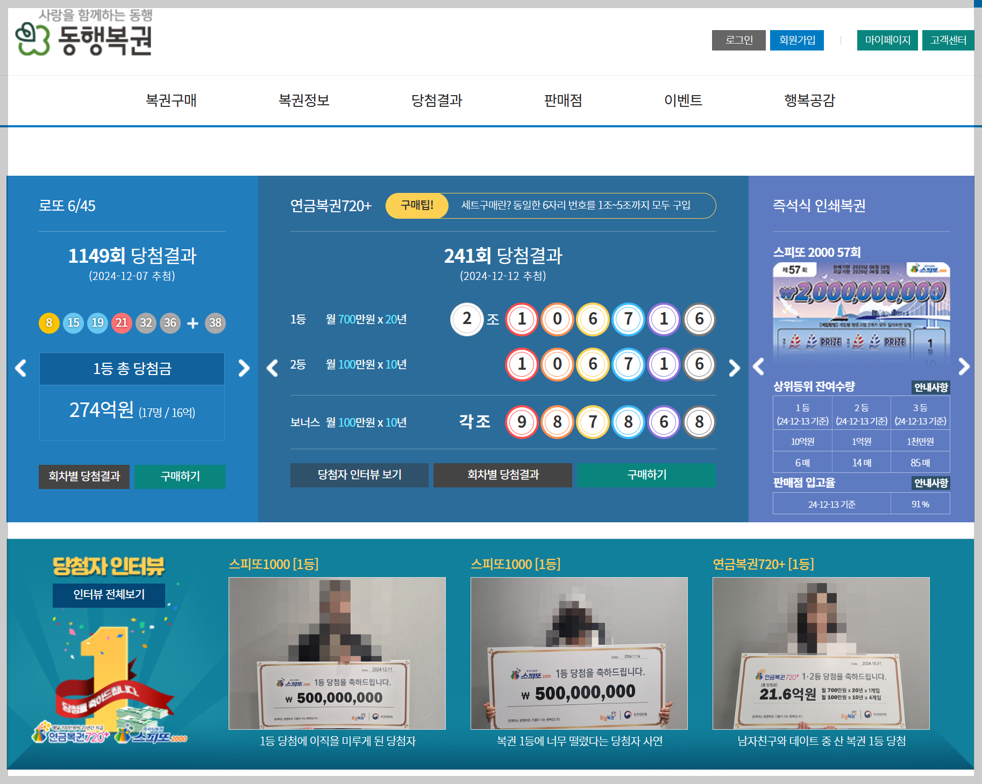Click gray lotto ball number 36
Viewport: 982px width, 784px height.
pos(170,323)
